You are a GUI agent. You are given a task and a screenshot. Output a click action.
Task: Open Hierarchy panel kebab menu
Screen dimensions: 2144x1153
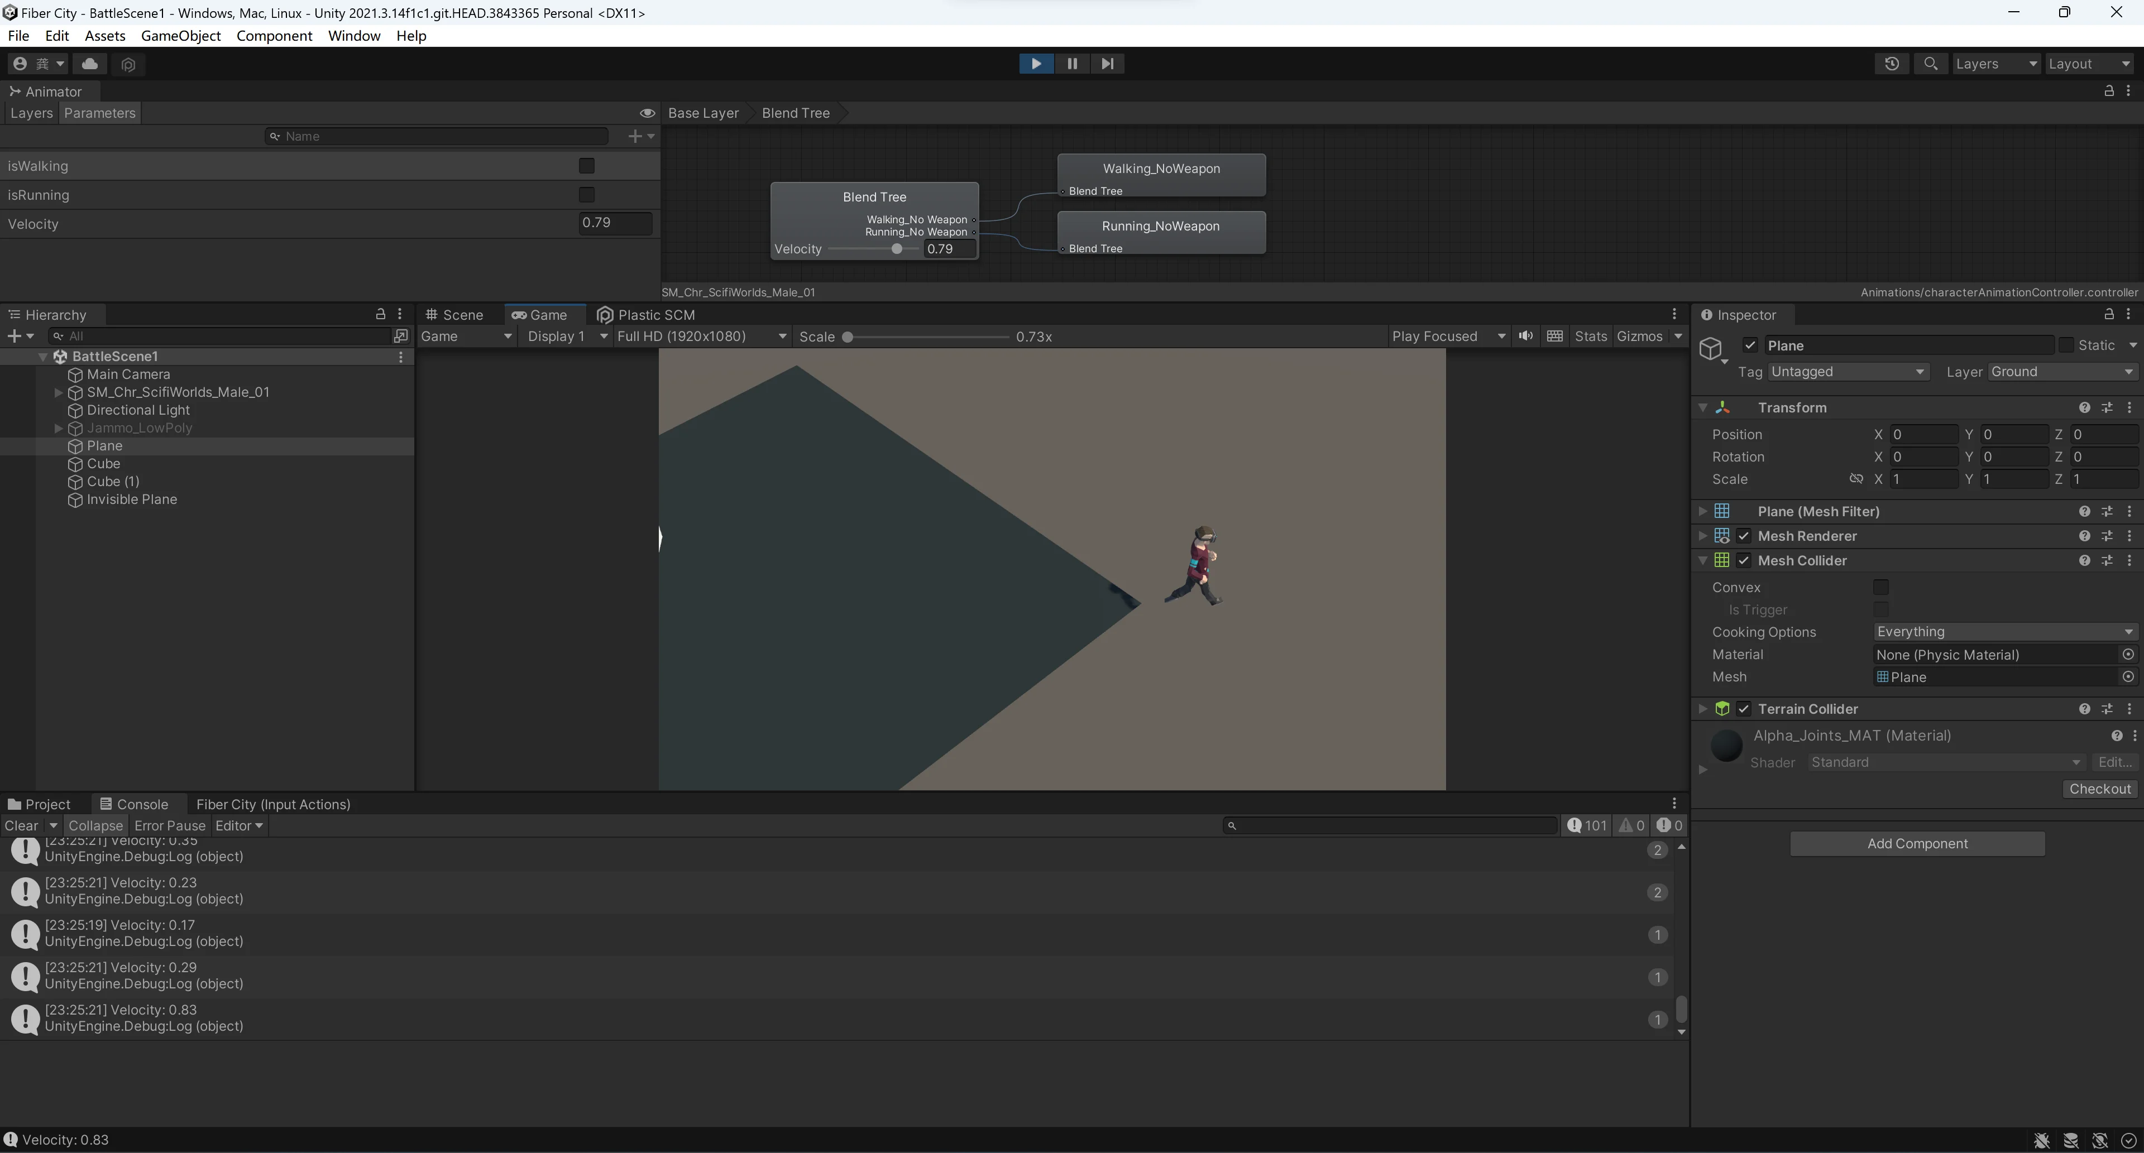[x=400, y=314]
